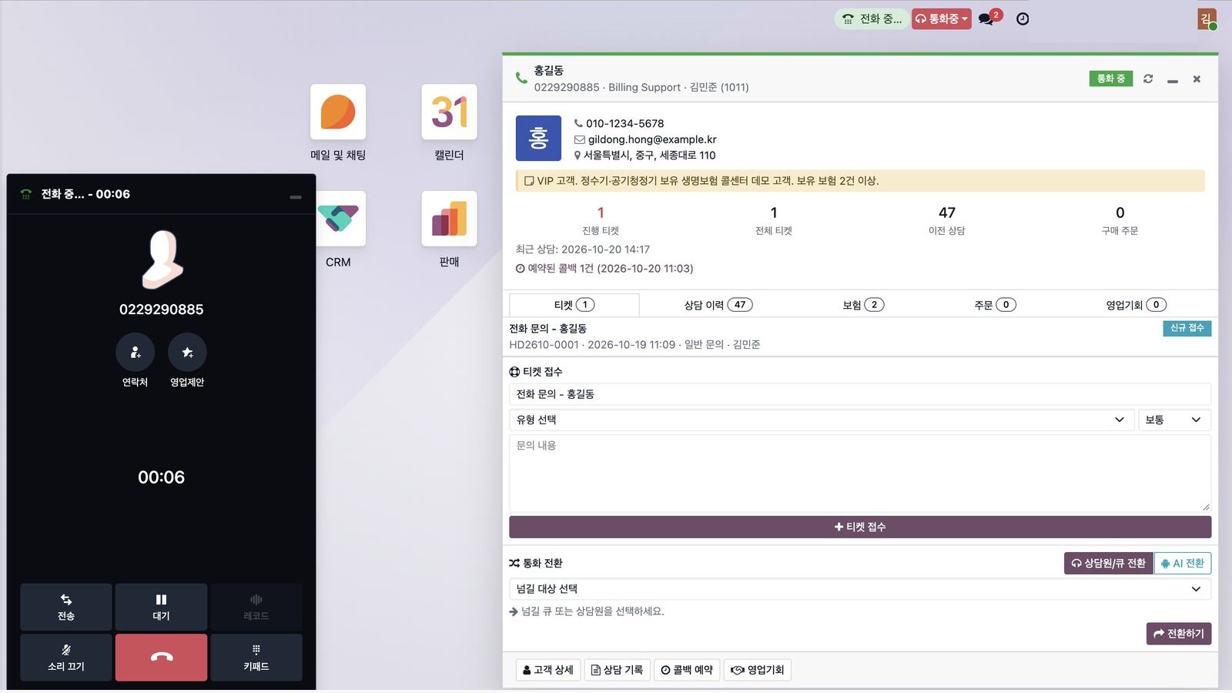Open the 키패드 dial pad
Image resolution: width=1232 pixels, height=693 pixels.
(x=256, y=657)
